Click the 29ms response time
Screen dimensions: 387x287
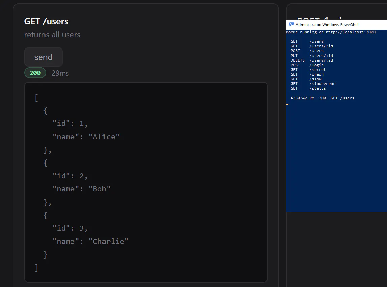click(x=60, y=73)
